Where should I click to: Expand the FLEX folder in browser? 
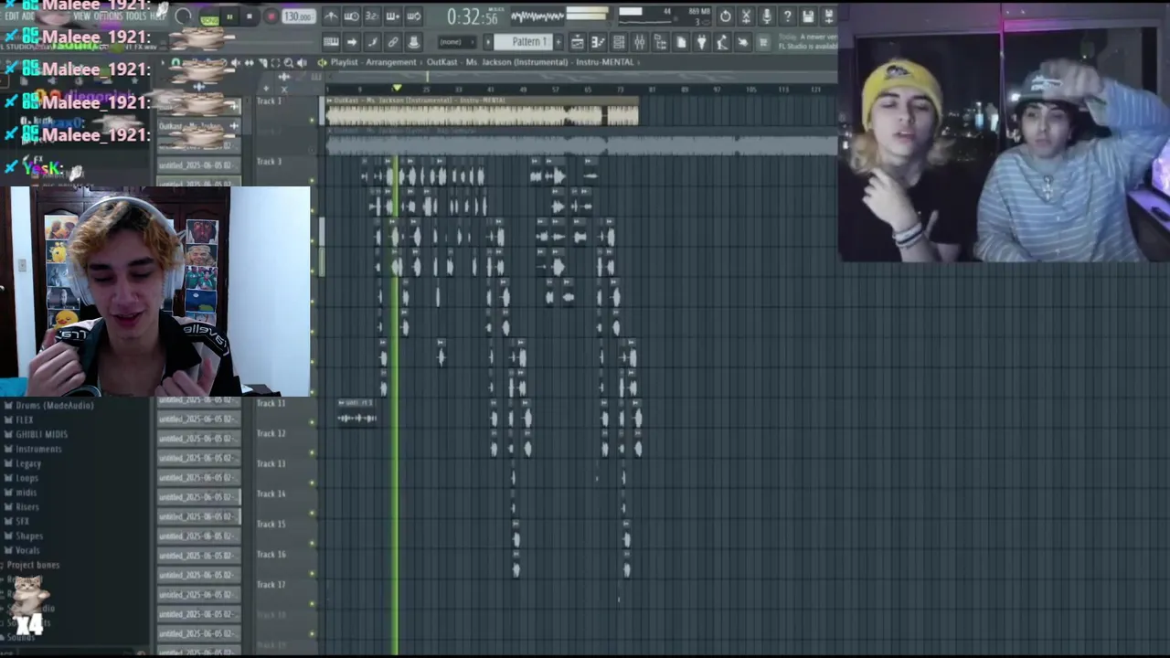pyautogui.click(x=25, y=419)
